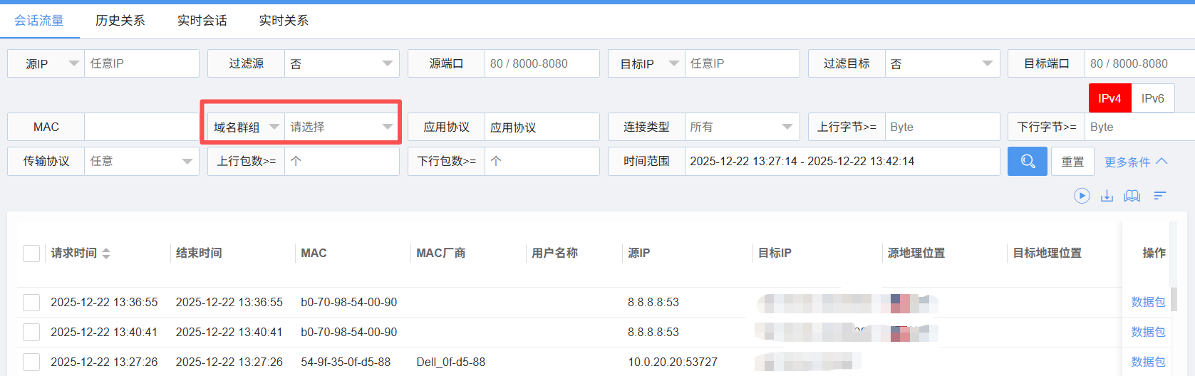Screen dimensions: 1195x376
Task: Click the blue magnifier search button
Action: [x=1027, y=162]
